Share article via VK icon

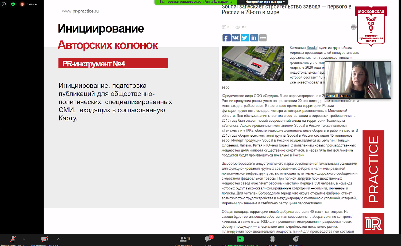236,38
